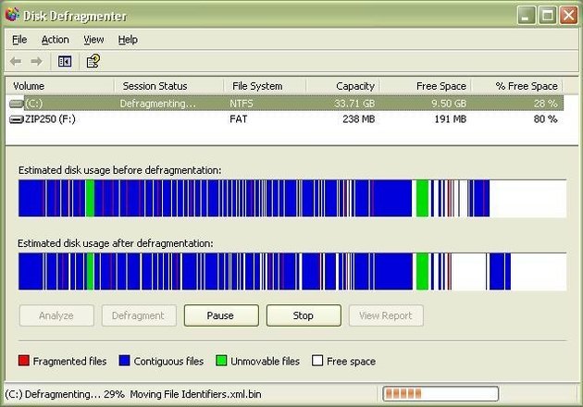Viewport: 583px width, 407px height.
Task: Click the Defragment button
Action: 139,315
